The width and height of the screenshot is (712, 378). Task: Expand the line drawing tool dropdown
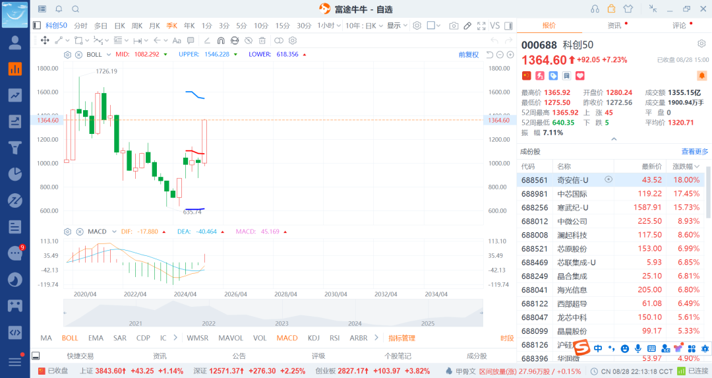(69, 40)
